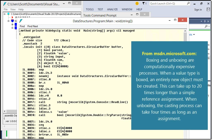Image resolution: width=212 pixels, height=140 pixels.
Task: Click the pin icon on the right side panel
Action: [x=205, y=21]
